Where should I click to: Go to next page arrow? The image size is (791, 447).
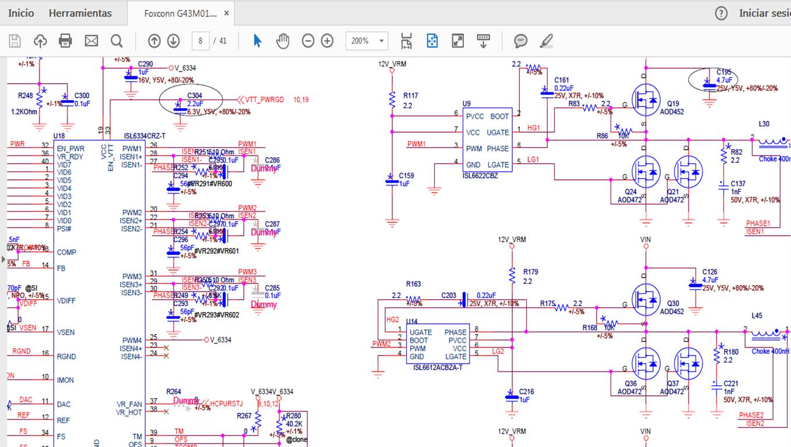173,41
